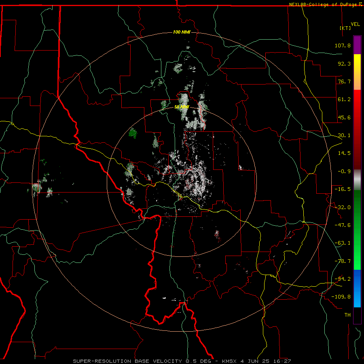Click the -32.0 value on the velocity scale
The image size is (364, 364).
(x=343, y=207)
